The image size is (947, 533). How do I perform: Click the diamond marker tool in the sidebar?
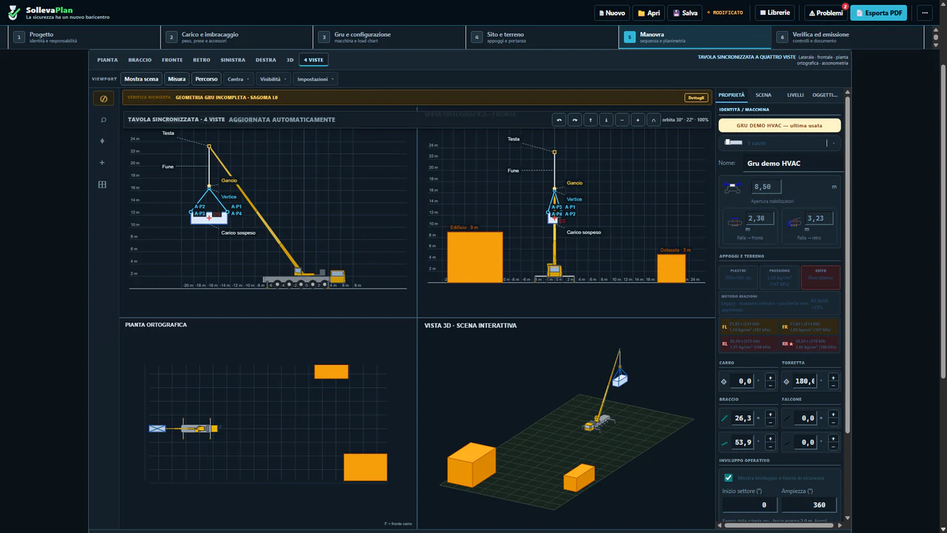coord(102,141)
